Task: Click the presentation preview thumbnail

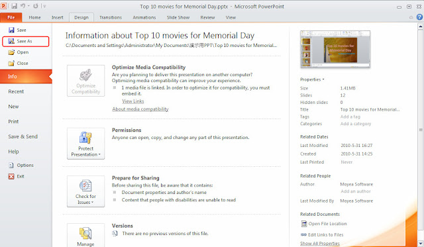Action: click(x=335, y=49)
